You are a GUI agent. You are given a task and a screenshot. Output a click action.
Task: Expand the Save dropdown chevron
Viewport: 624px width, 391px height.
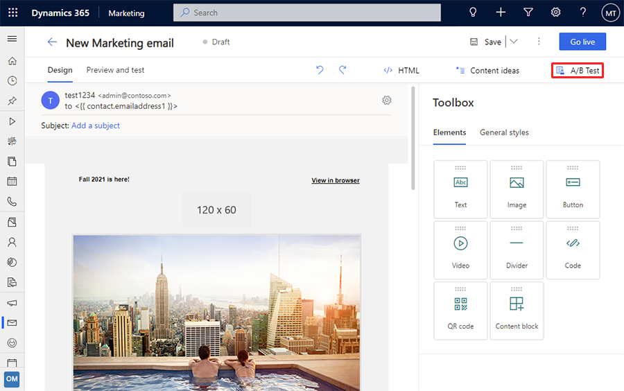pyautogui.click(x=514, y=42)
